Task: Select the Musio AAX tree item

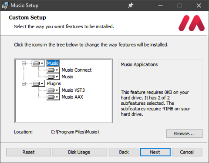Action: (x=72, y=97)
